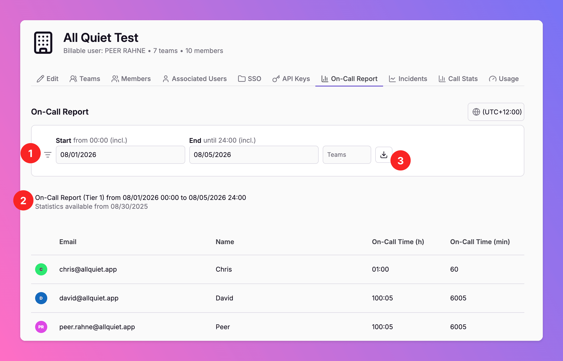Select the chris@allquiet.app email
Viewport: 563px width, 361px height.
coord(88,269)
